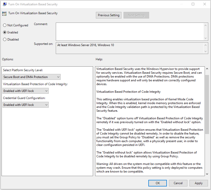This screenshot has width=211, height=190.
Task: Click the policy editor icon in title bar
Action: click(5, 4)
